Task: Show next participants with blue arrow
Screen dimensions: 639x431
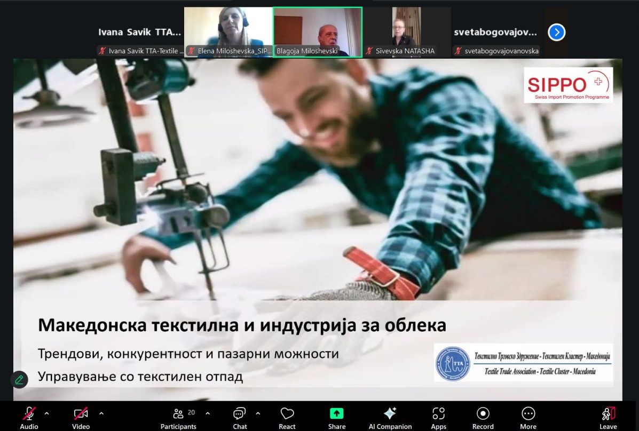Action: click(x=556, y=33)
